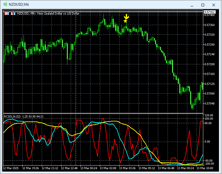
Task: Click the 12 Mar 22:48 time label
Action: pos(69,168)
